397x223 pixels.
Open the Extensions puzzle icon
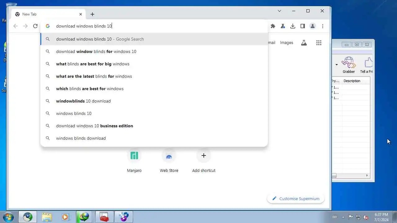tap(273, 26)
